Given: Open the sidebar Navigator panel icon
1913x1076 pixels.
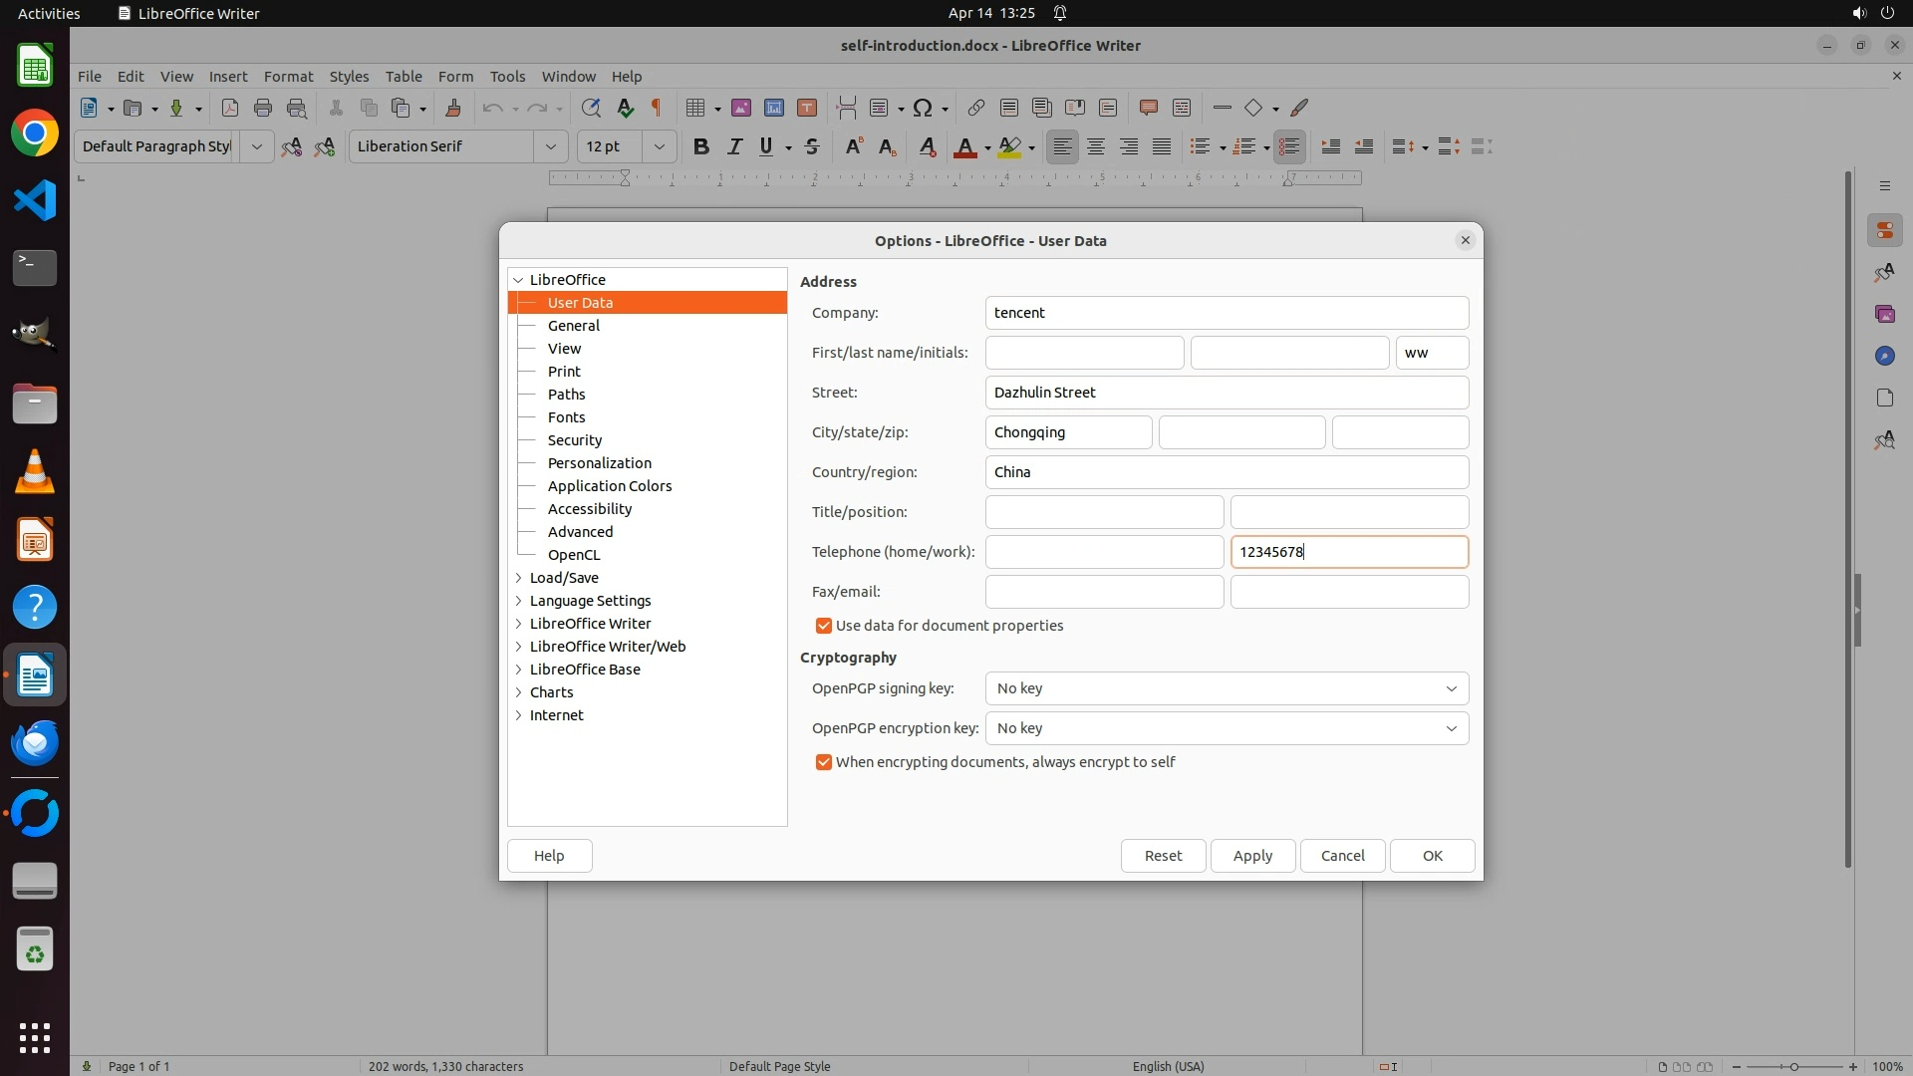Looking at the screenshot, I should tap(1883, 356).
